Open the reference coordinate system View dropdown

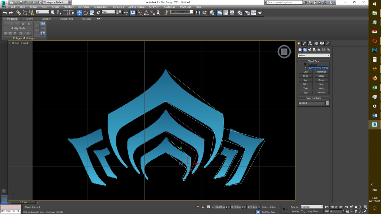tap(108, 12)
